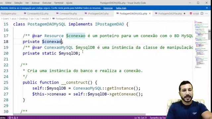Select the PostagemDAOMySQL.php tab
The image size is (212, 119).
coord(133,14)
